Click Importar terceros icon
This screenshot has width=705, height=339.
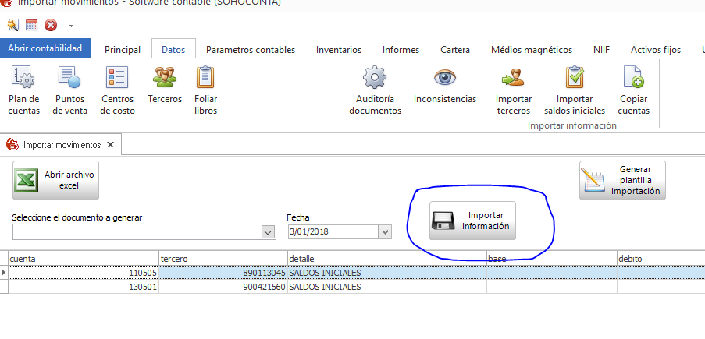(x=513, y=79)
